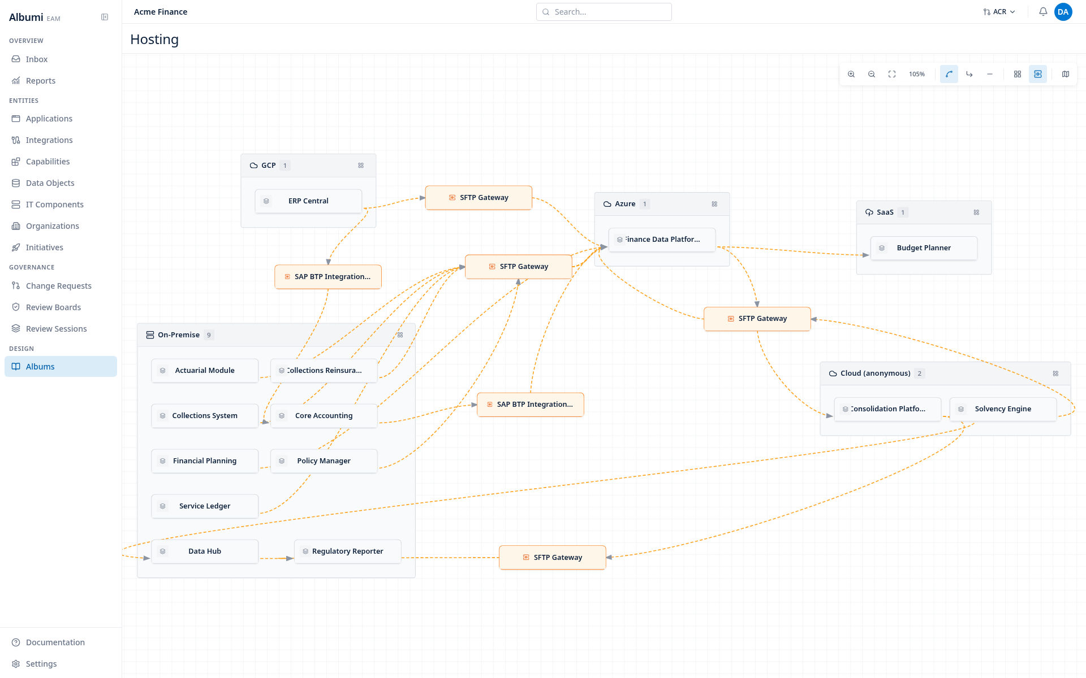Toggle Cloud (anonymous) group layout icon

point(1055,373)
